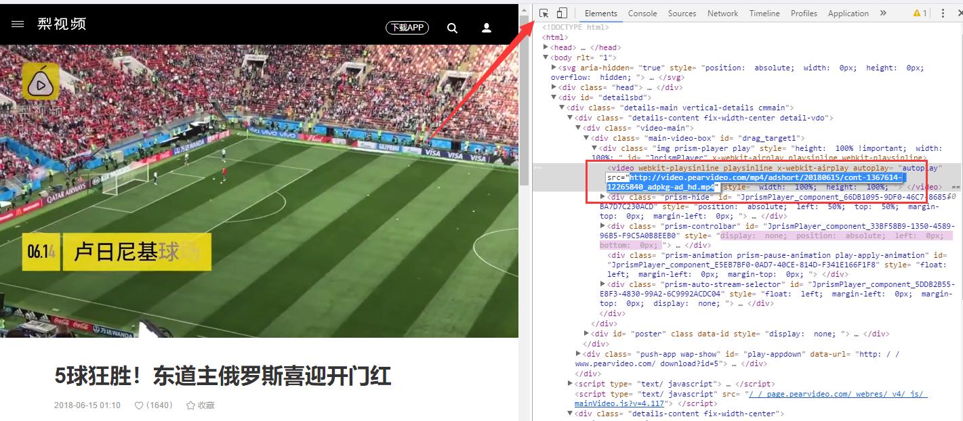963x421 pixels.
Task: Collapse the body element node
Action: pyautogui.click(x=545, y=57)
